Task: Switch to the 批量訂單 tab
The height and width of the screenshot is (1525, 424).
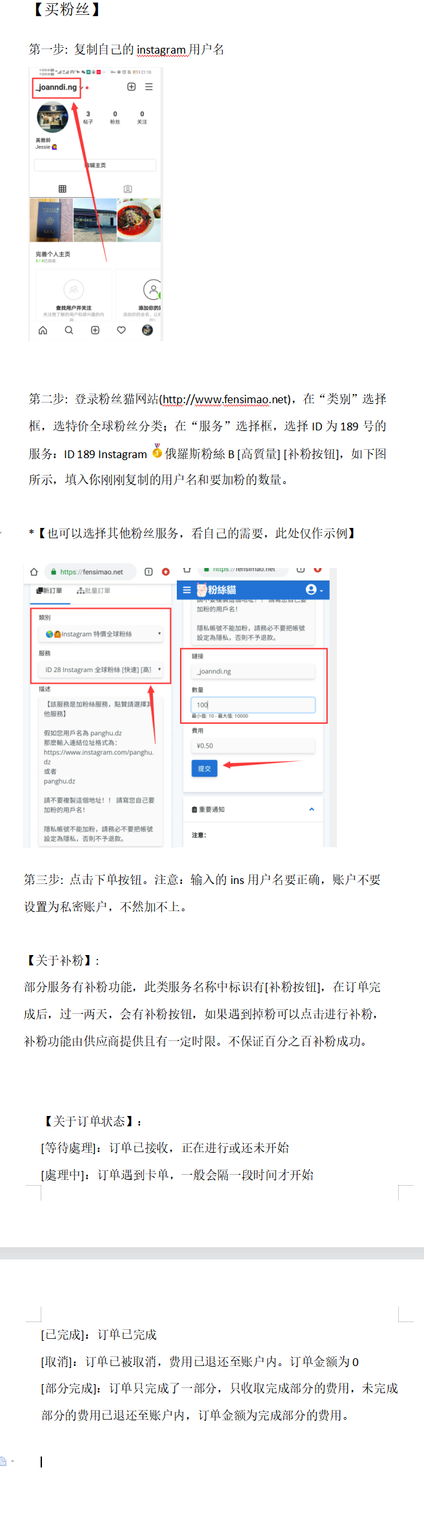Action: (x=94, y=591)
